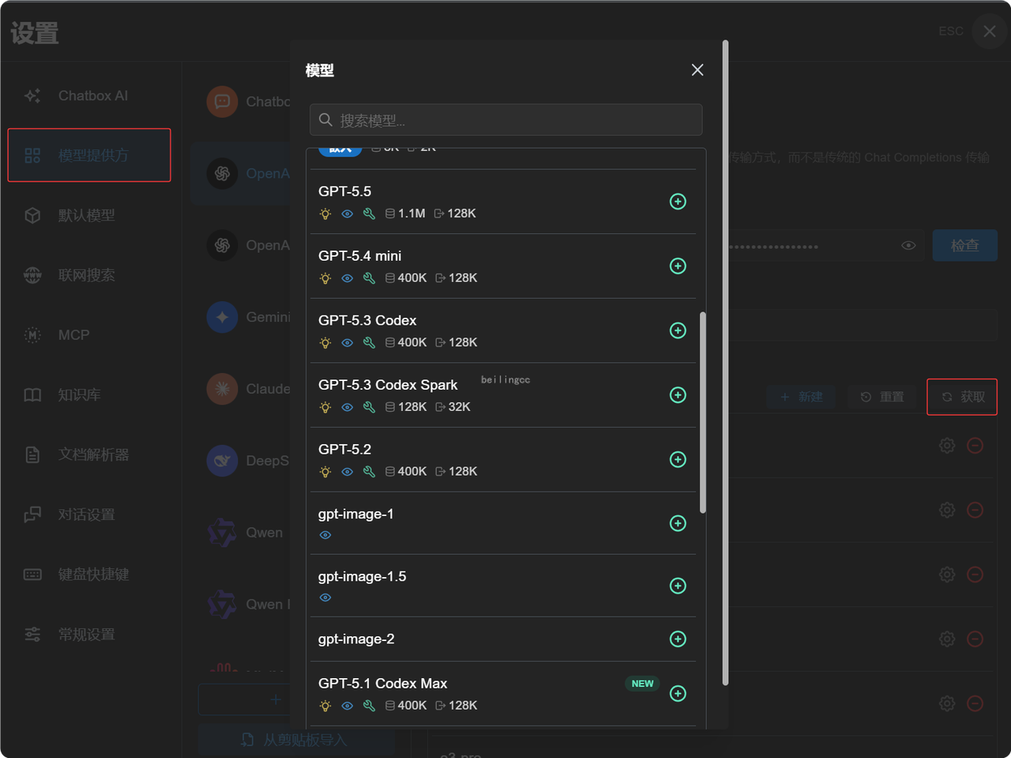This screenshot has width=1011, height=758.
Task: Select 模型提供方 in the settings sidebar
Action: [89, 155]
